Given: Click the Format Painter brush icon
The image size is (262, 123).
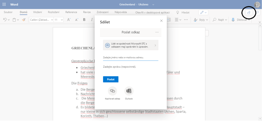Looking at the screenshot, I should pos(24,20).
